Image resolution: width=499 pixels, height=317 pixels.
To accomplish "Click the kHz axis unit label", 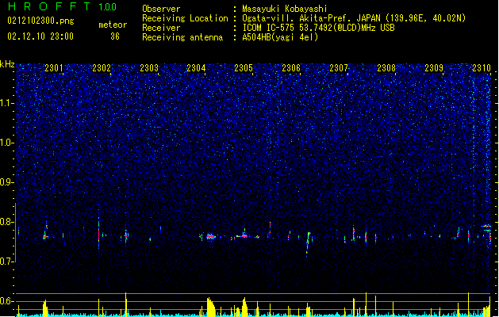I will [x=7, y=64].
